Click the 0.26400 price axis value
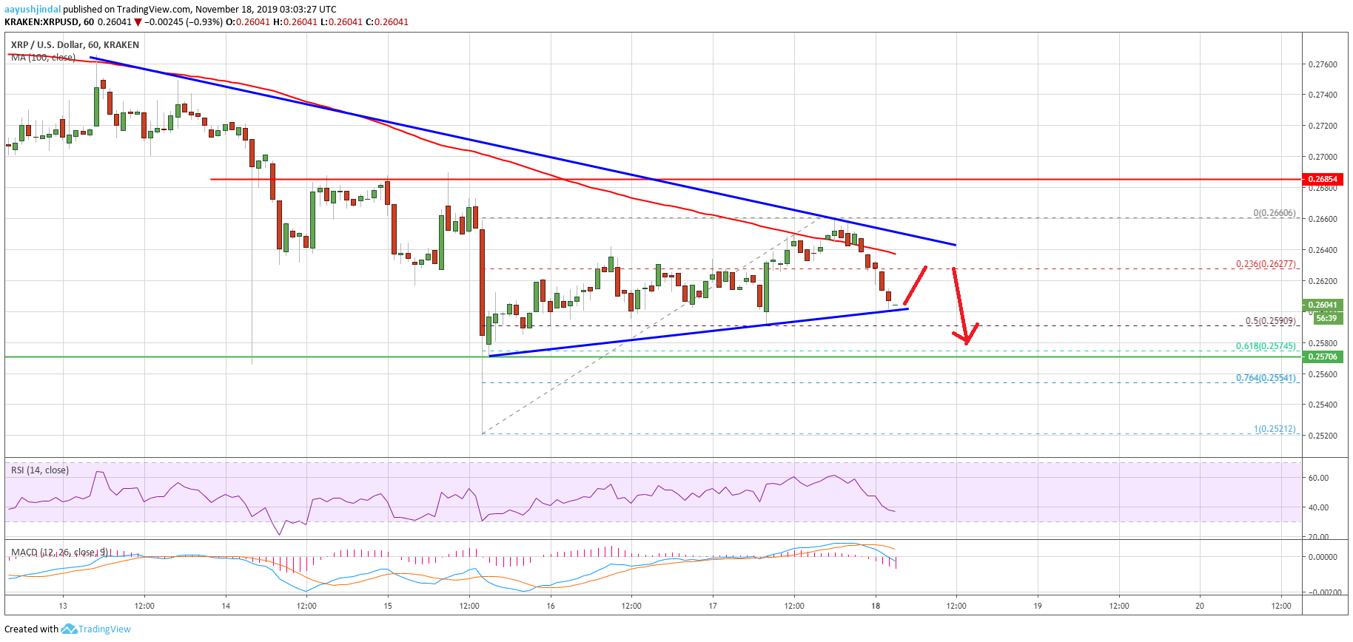The image size is (1353, 642). pos(1323,250)
